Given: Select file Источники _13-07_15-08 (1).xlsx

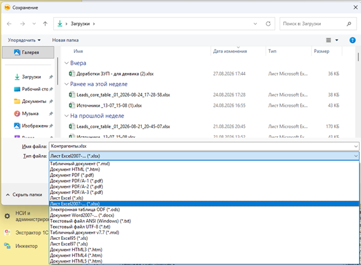Looking at the screenshot, I should click(109, 105).
